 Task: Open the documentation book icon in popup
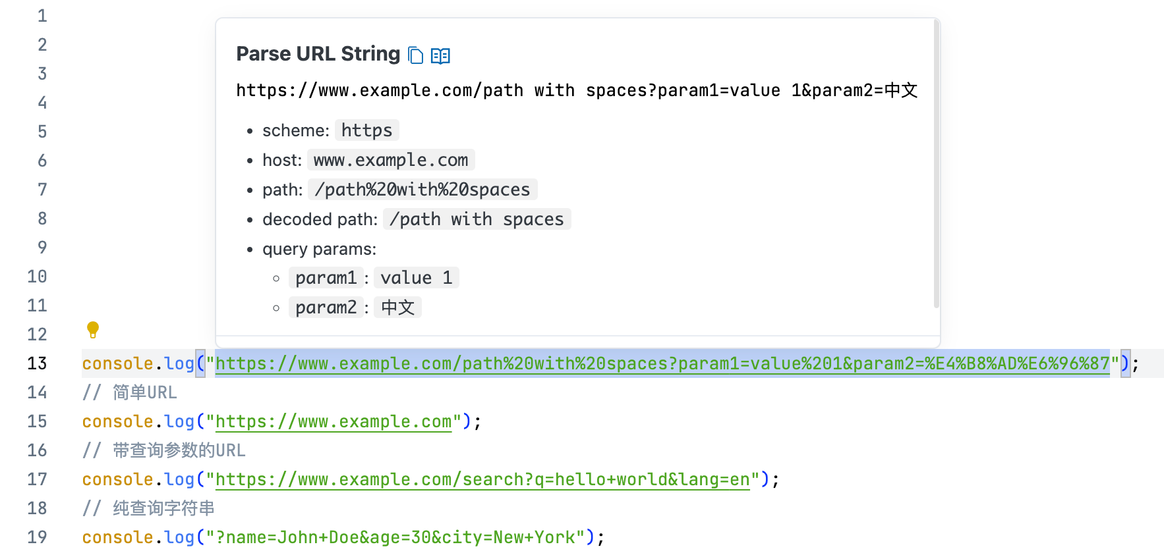440,56
